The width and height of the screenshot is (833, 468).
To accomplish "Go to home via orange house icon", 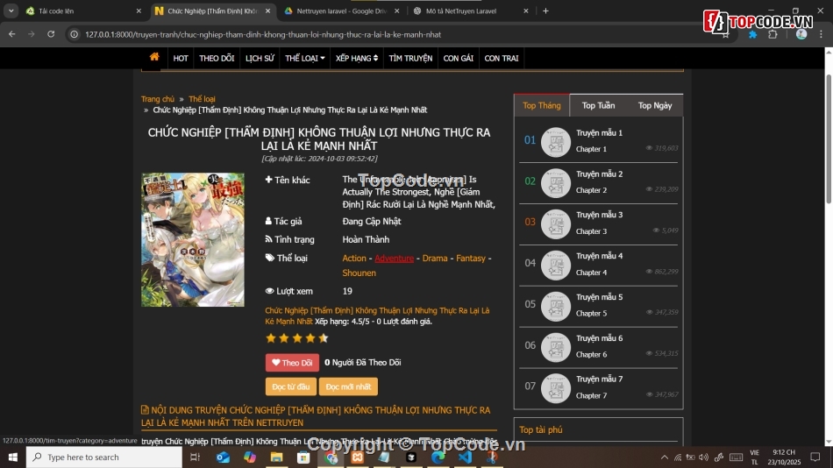I will tap(154, 57).
